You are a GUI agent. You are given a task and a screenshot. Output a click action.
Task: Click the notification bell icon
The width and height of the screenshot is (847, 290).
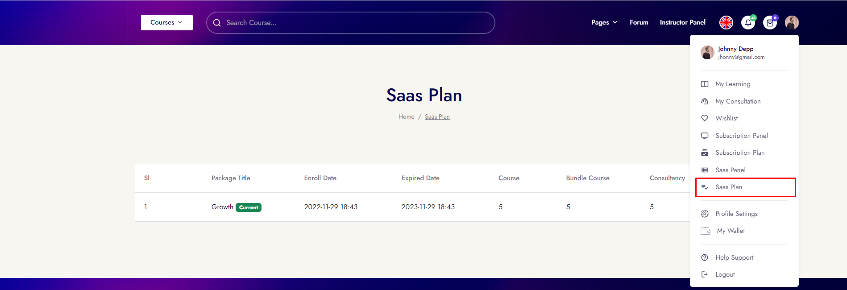pos(748,23)
